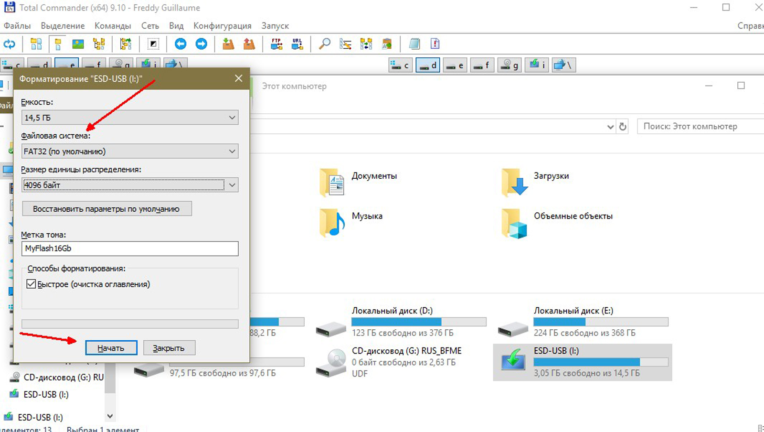Open the Конфигурация menu
Screen dimensions: 764x432
[x=222, y=26]
